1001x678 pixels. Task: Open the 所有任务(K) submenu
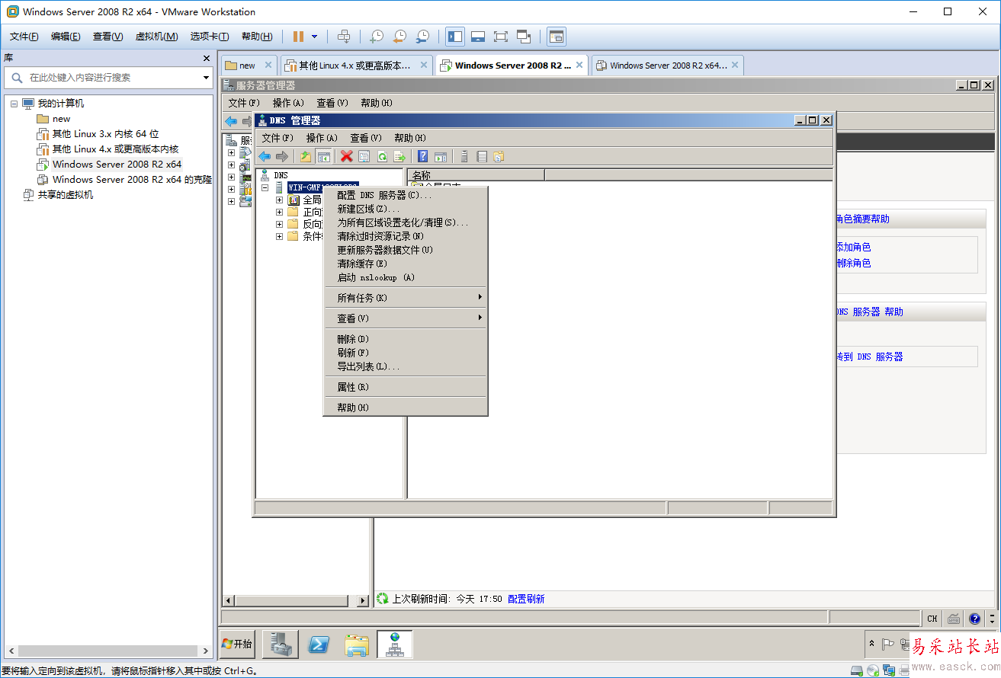[406, 297]
